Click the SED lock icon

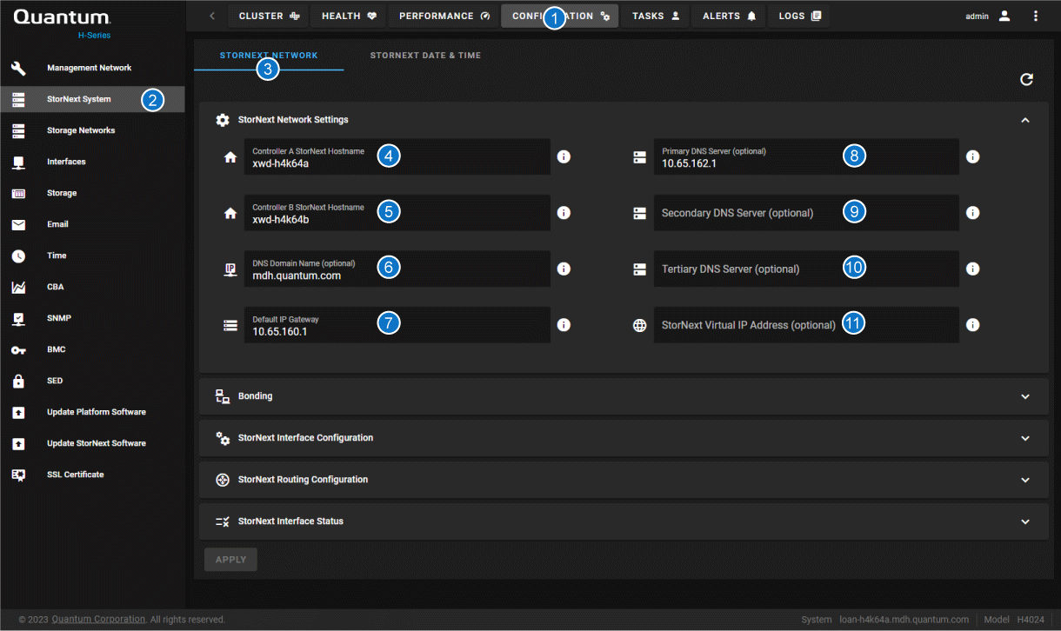(18, 381)
